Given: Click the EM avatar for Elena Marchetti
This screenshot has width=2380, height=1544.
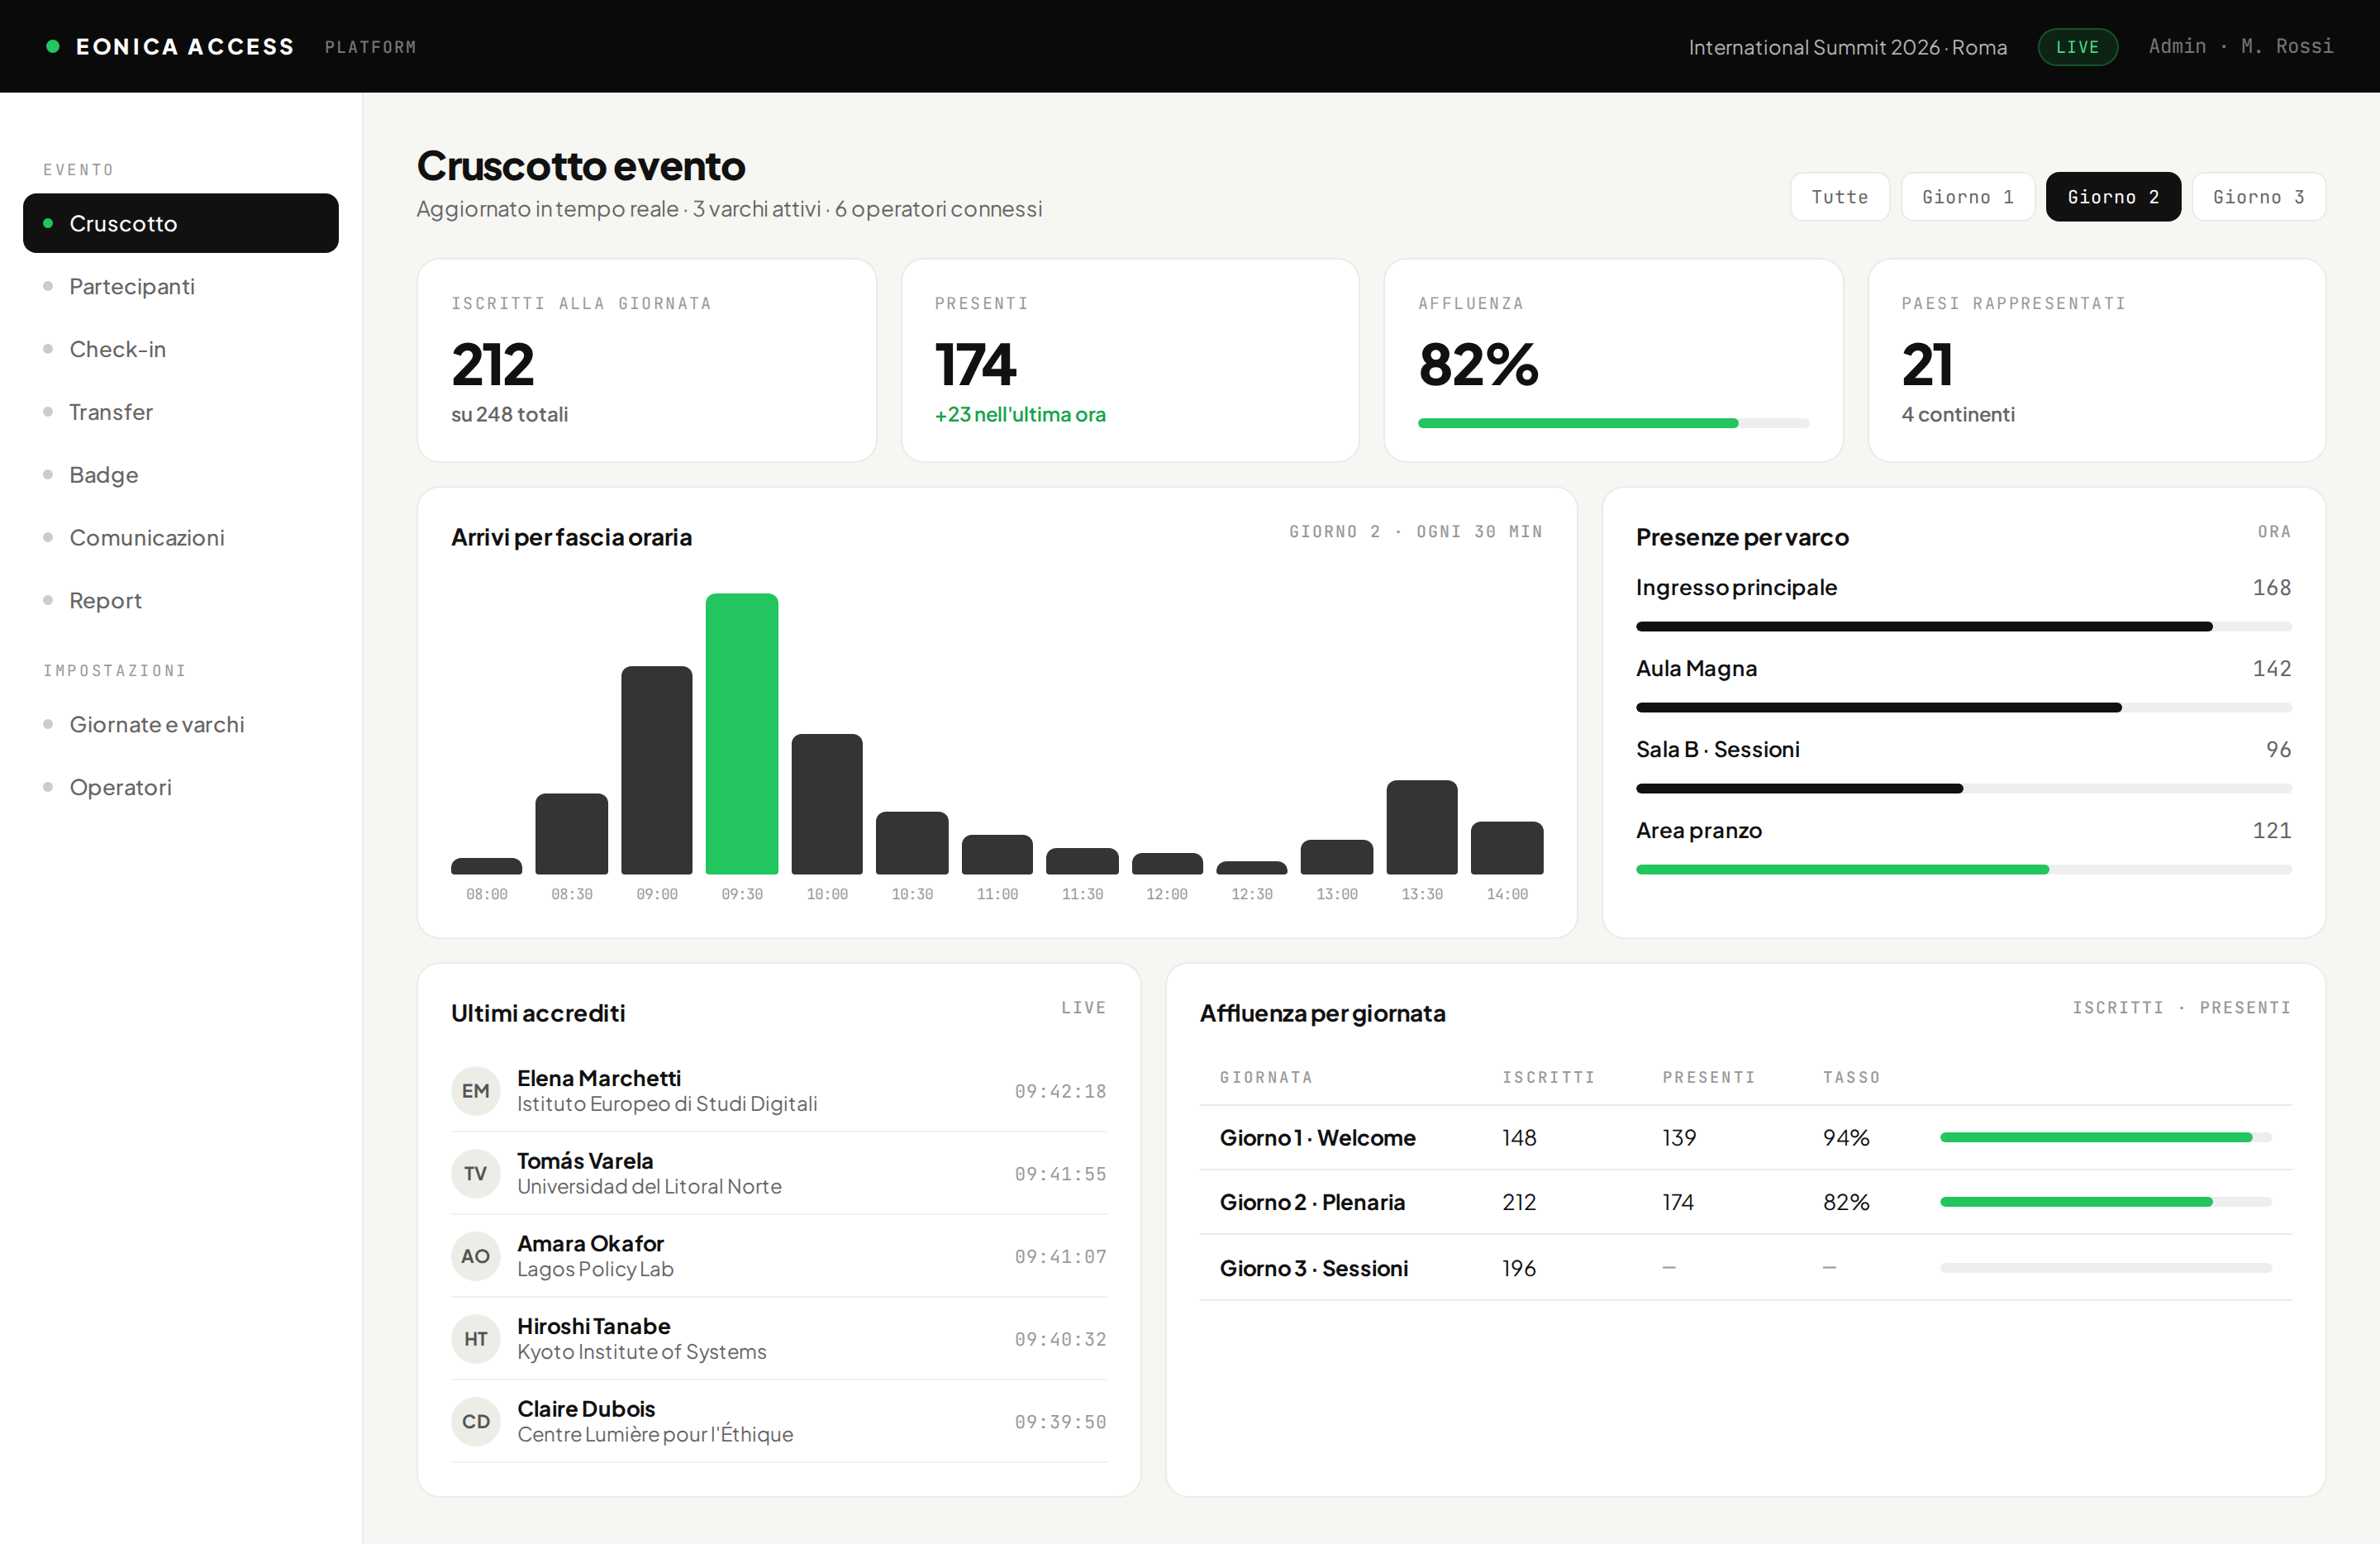Looking at the screenshot, I should click(x=475, y=1091).
